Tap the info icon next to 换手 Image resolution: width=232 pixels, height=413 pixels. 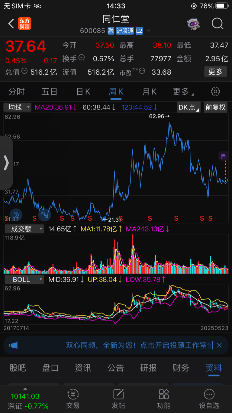coord(82,57)
